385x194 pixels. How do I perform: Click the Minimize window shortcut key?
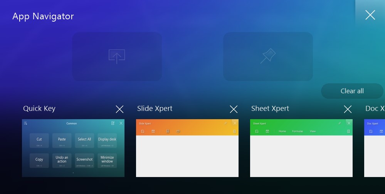click(x=107, y=160)
